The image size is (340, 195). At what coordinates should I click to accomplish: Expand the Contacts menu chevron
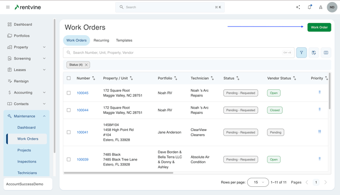[44, 104]
